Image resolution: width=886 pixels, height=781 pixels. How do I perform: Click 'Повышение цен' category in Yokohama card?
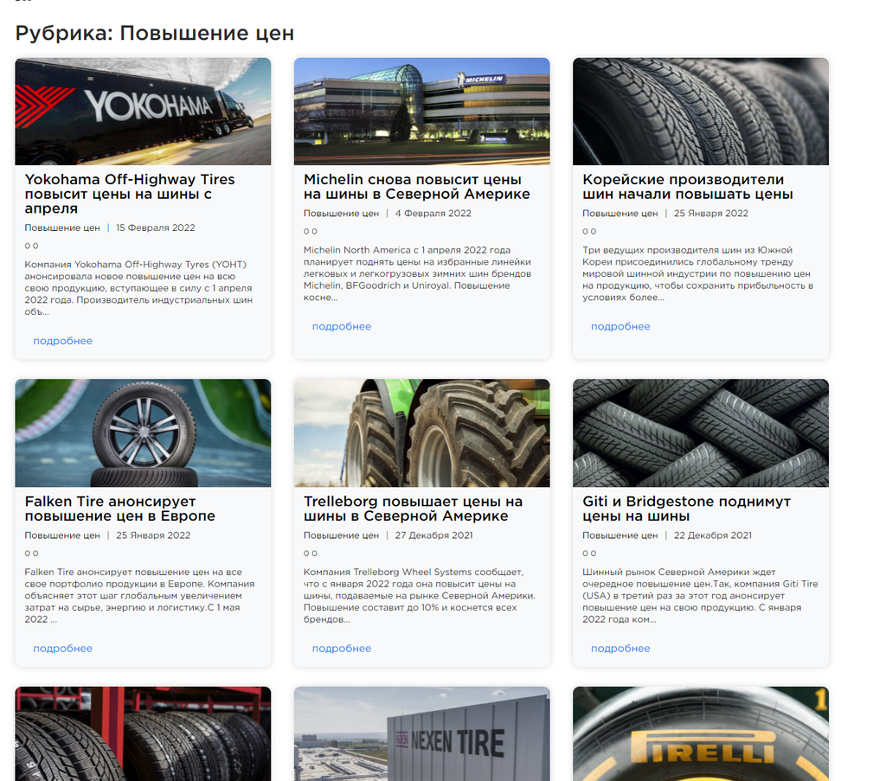click(62, 227)
